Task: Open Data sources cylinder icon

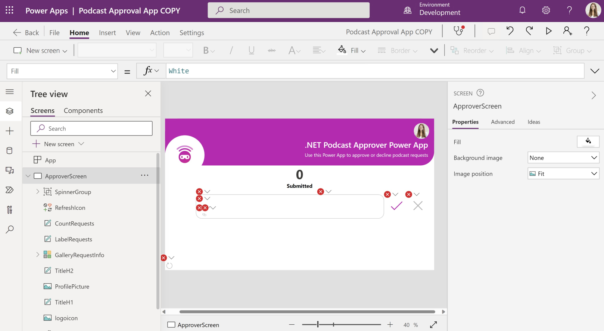Action: pyautogui.click(x=10, y=151)
